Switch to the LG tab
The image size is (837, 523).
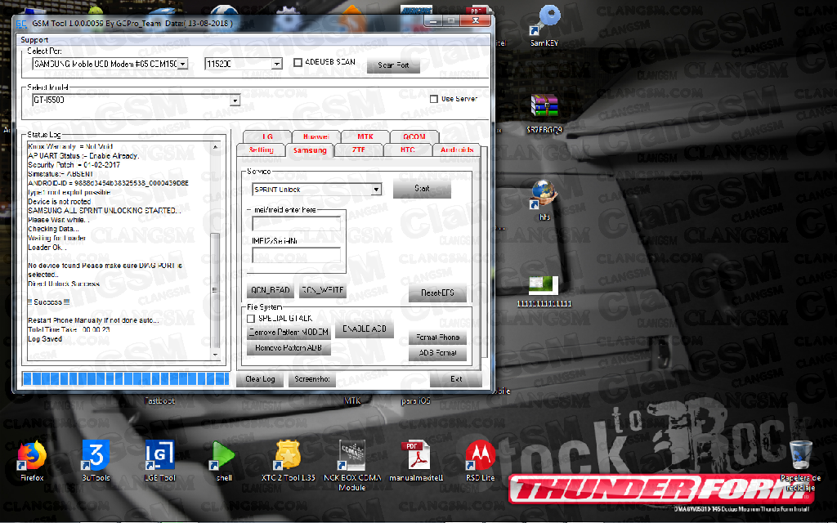tap(267, 136)
